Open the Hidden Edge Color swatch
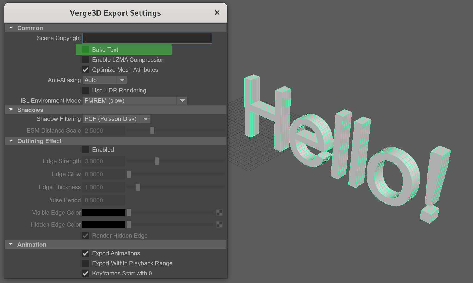The width and height of the screenshot is (473, 283). pyautogui.click(x=104, y=224)
